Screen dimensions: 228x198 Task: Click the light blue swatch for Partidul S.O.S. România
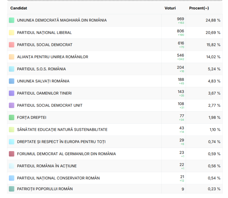click(x=12, y=69)
